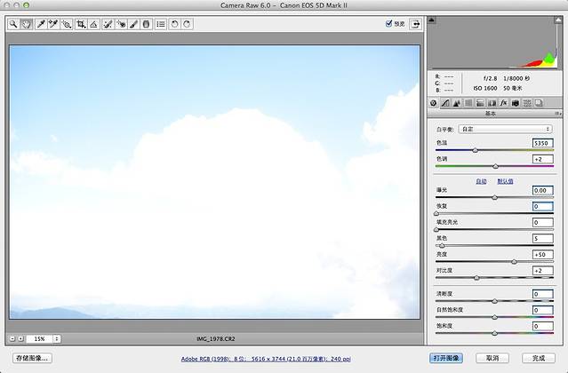The width and height of the screenshot is (568, 373).
Task: Select the Hand tool
Action: point(27,25)
